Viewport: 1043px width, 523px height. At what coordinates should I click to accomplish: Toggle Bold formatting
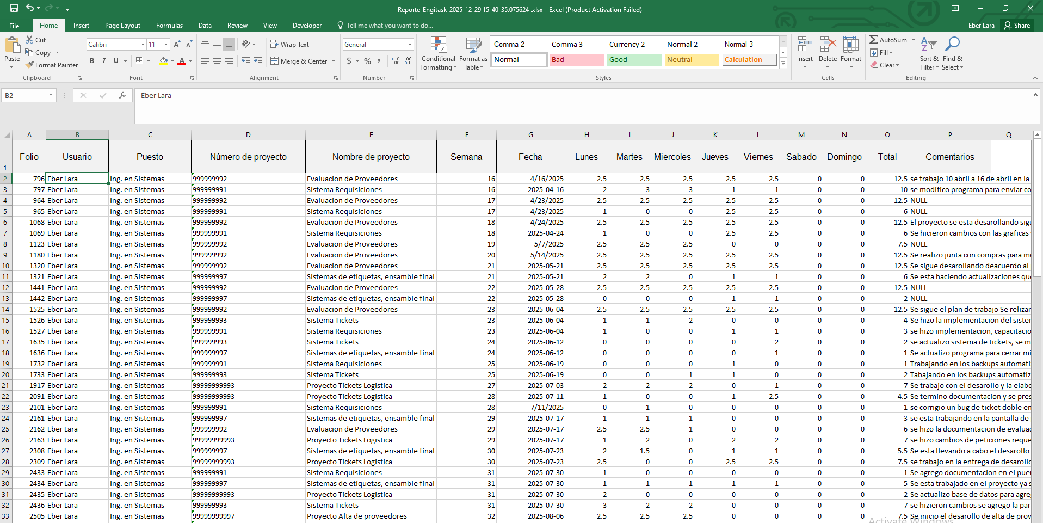[92, 61]
